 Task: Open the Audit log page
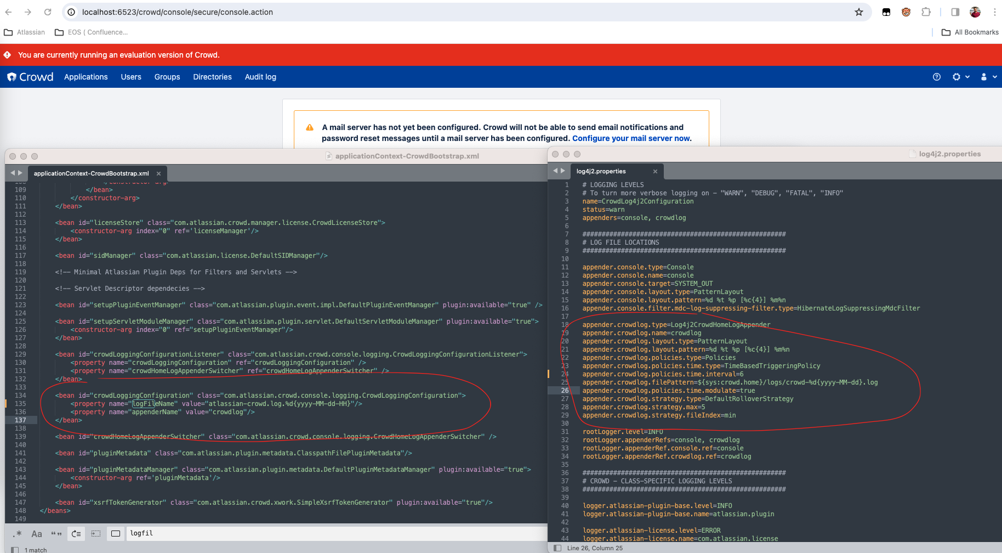pos(260,77)
